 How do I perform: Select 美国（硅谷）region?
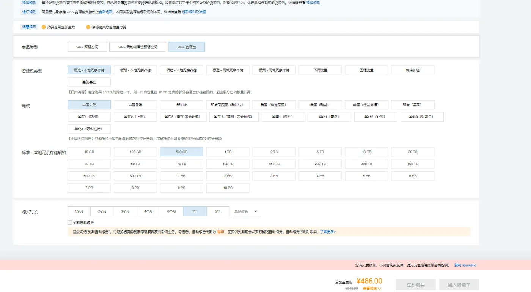pos(320,105)
